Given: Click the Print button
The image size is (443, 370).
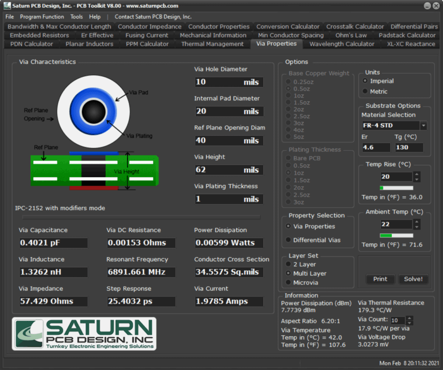Looking at the screenshot, I should tap(380, 279).
